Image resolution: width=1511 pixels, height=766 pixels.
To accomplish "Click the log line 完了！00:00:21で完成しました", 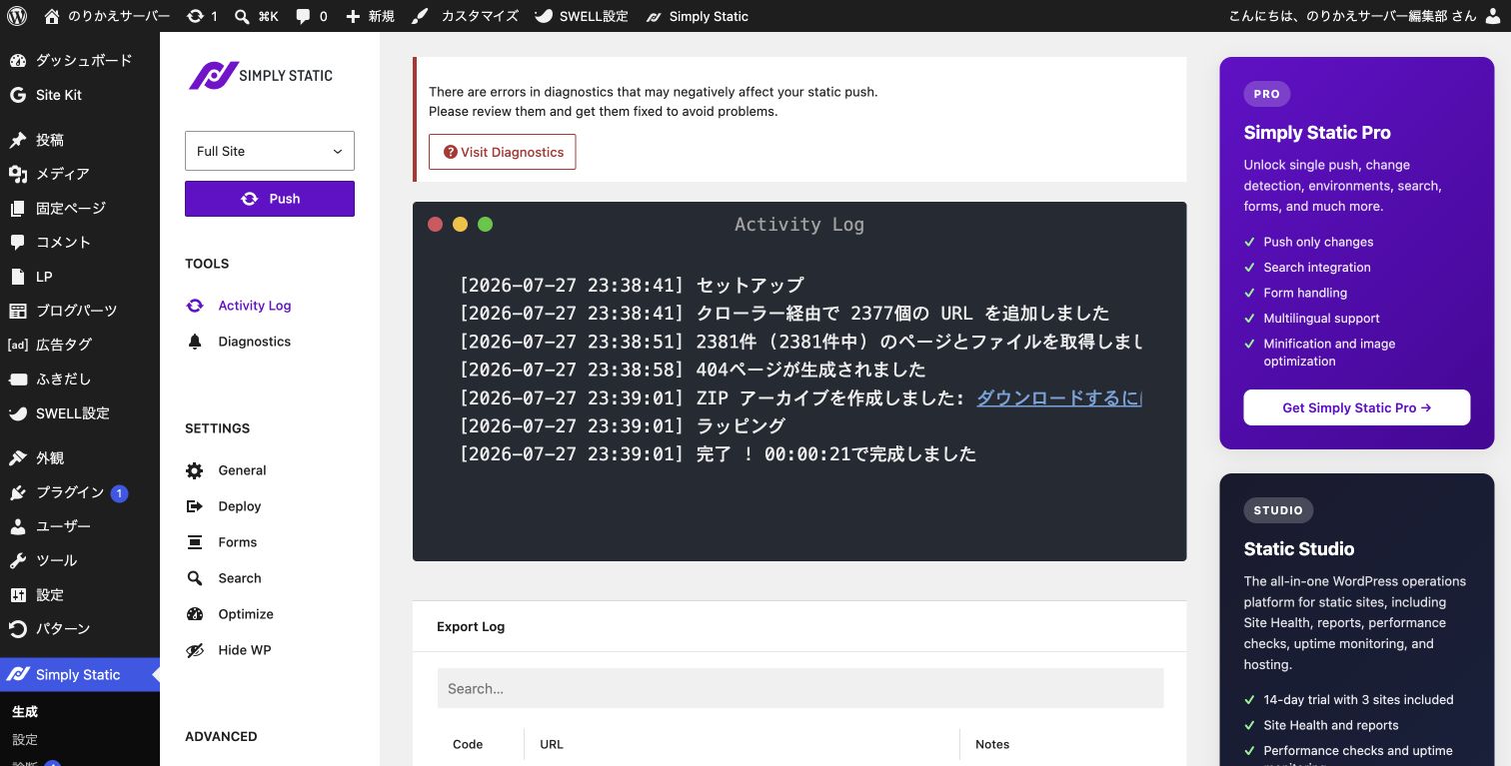I will pos(718,453).
